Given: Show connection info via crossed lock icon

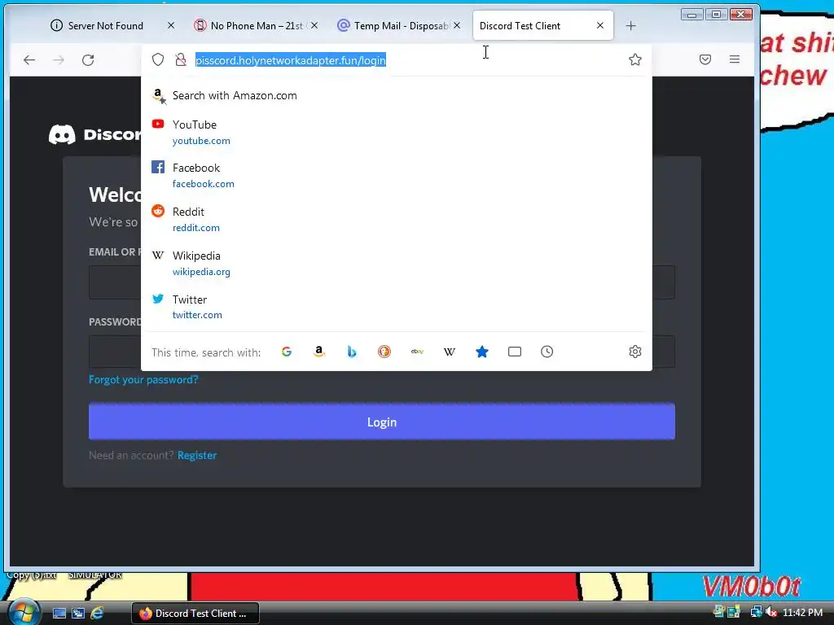Looking at the screenshot, I should point(181,59).
